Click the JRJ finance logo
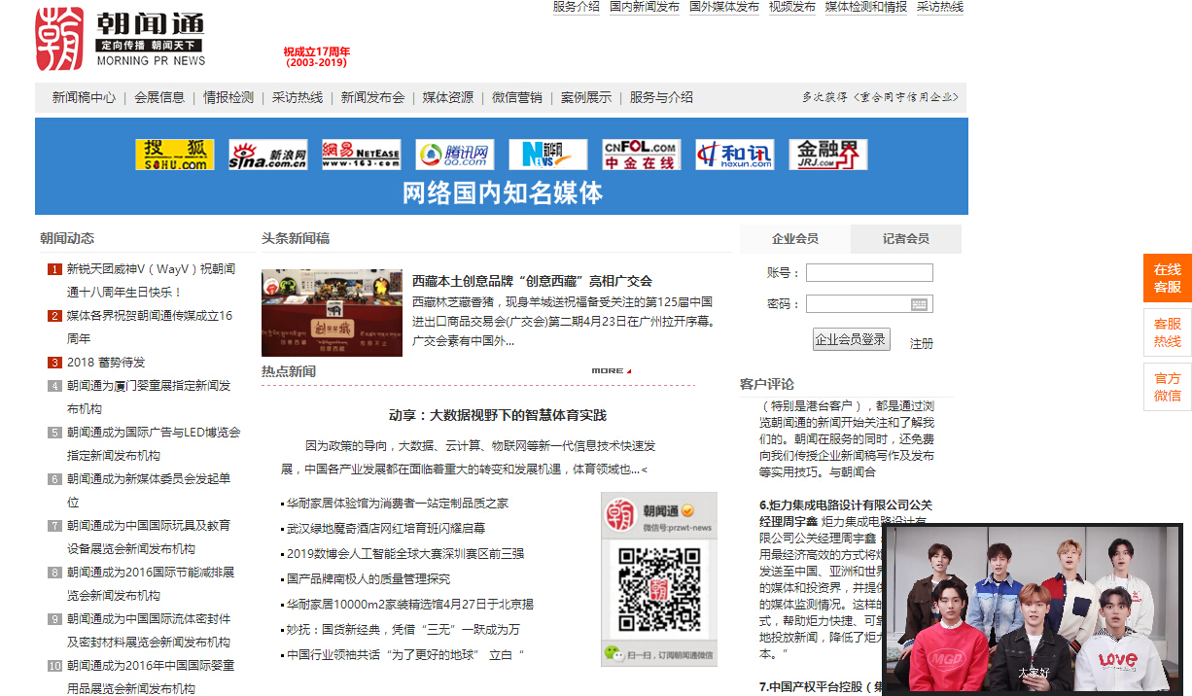 pos(827,155)
